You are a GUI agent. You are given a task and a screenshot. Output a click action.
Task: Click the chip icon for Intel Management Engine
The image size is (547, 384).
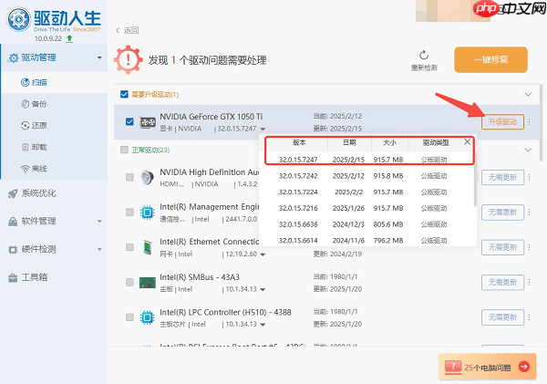(x=147, y=213)
